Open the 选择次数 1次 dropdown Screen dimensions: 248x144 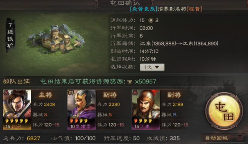pos(152,67)
